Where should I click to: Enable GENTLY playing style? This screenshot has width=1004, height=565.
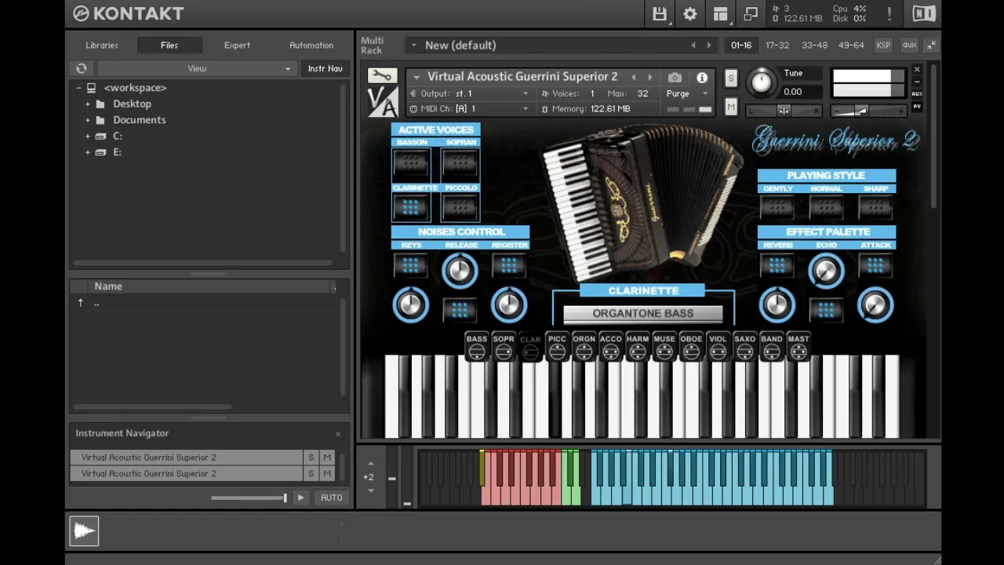(777, 206)
